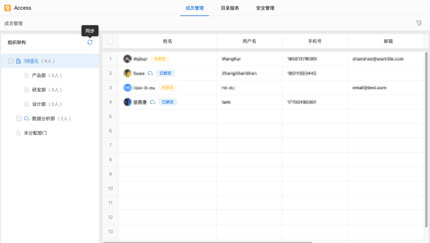430x243 pixels.
Task: Expand the 数据分析部 tree node
Action: (19, 118)
